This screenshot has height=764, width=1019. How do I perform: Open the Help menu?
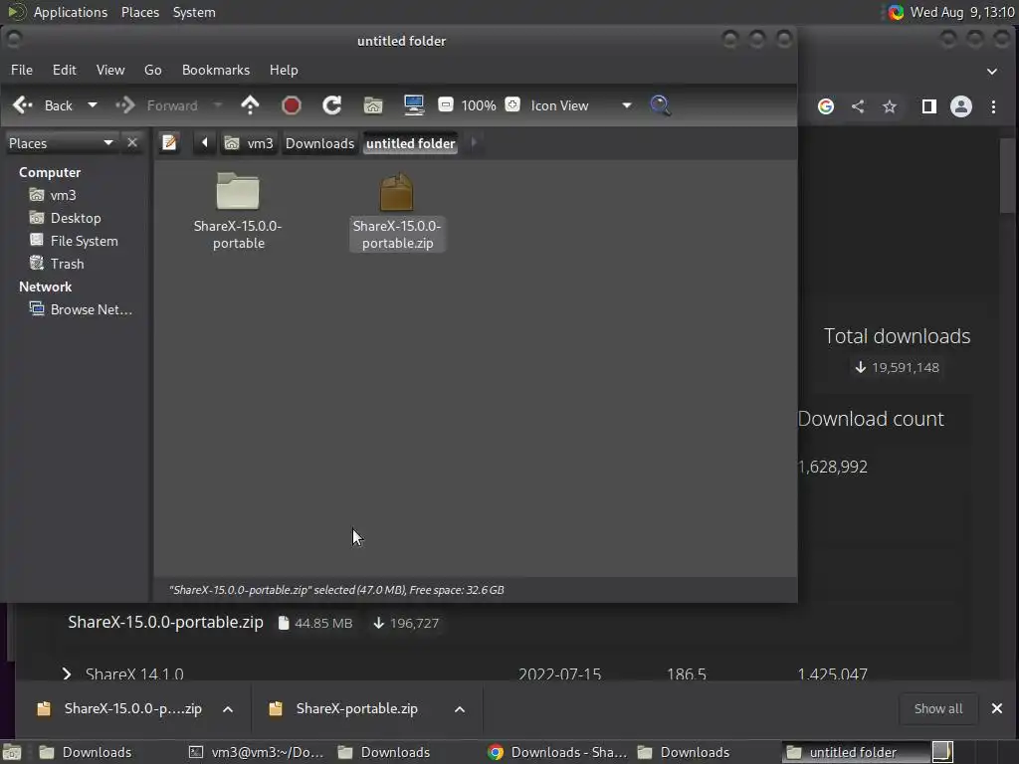(x=284, y=70)
